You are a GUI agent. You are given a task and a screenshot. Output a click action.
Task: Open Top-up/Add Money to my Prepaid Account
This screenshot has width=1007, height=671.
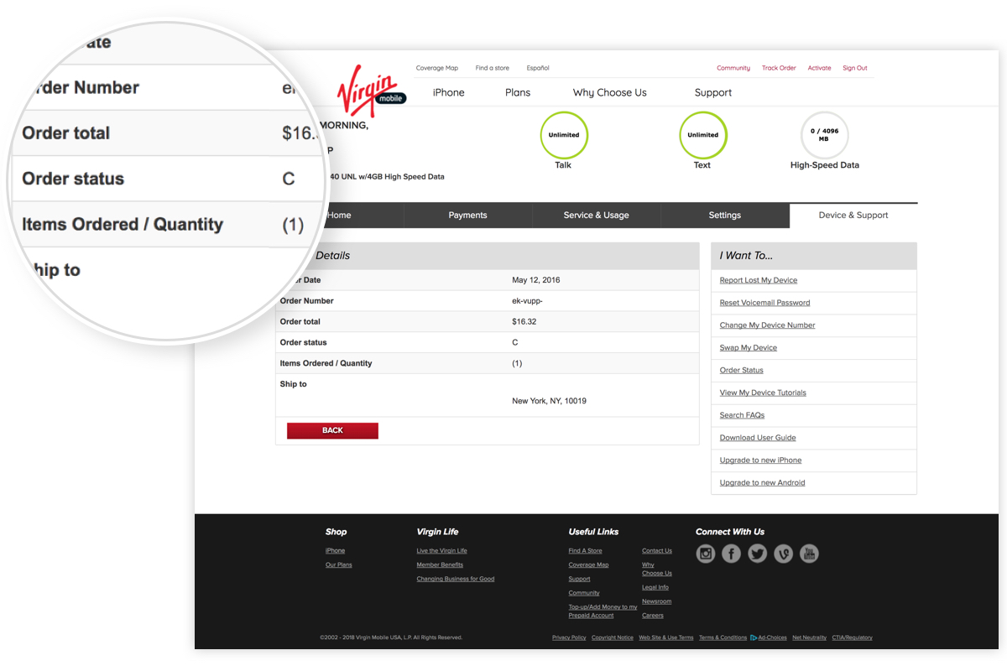pos(603,611)
